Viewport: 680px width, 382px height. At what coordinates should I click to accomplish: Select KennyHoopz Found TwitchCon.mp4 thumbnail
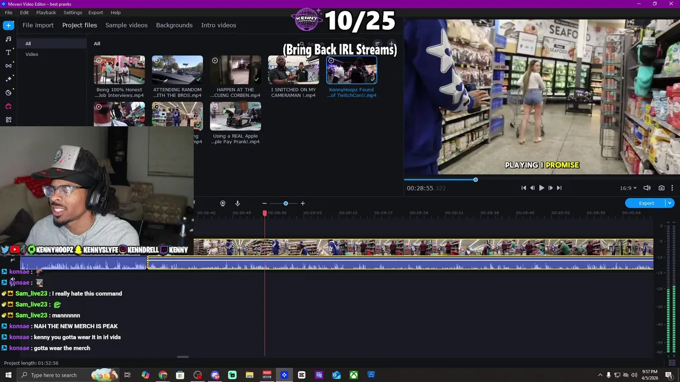tap(352, 70)
